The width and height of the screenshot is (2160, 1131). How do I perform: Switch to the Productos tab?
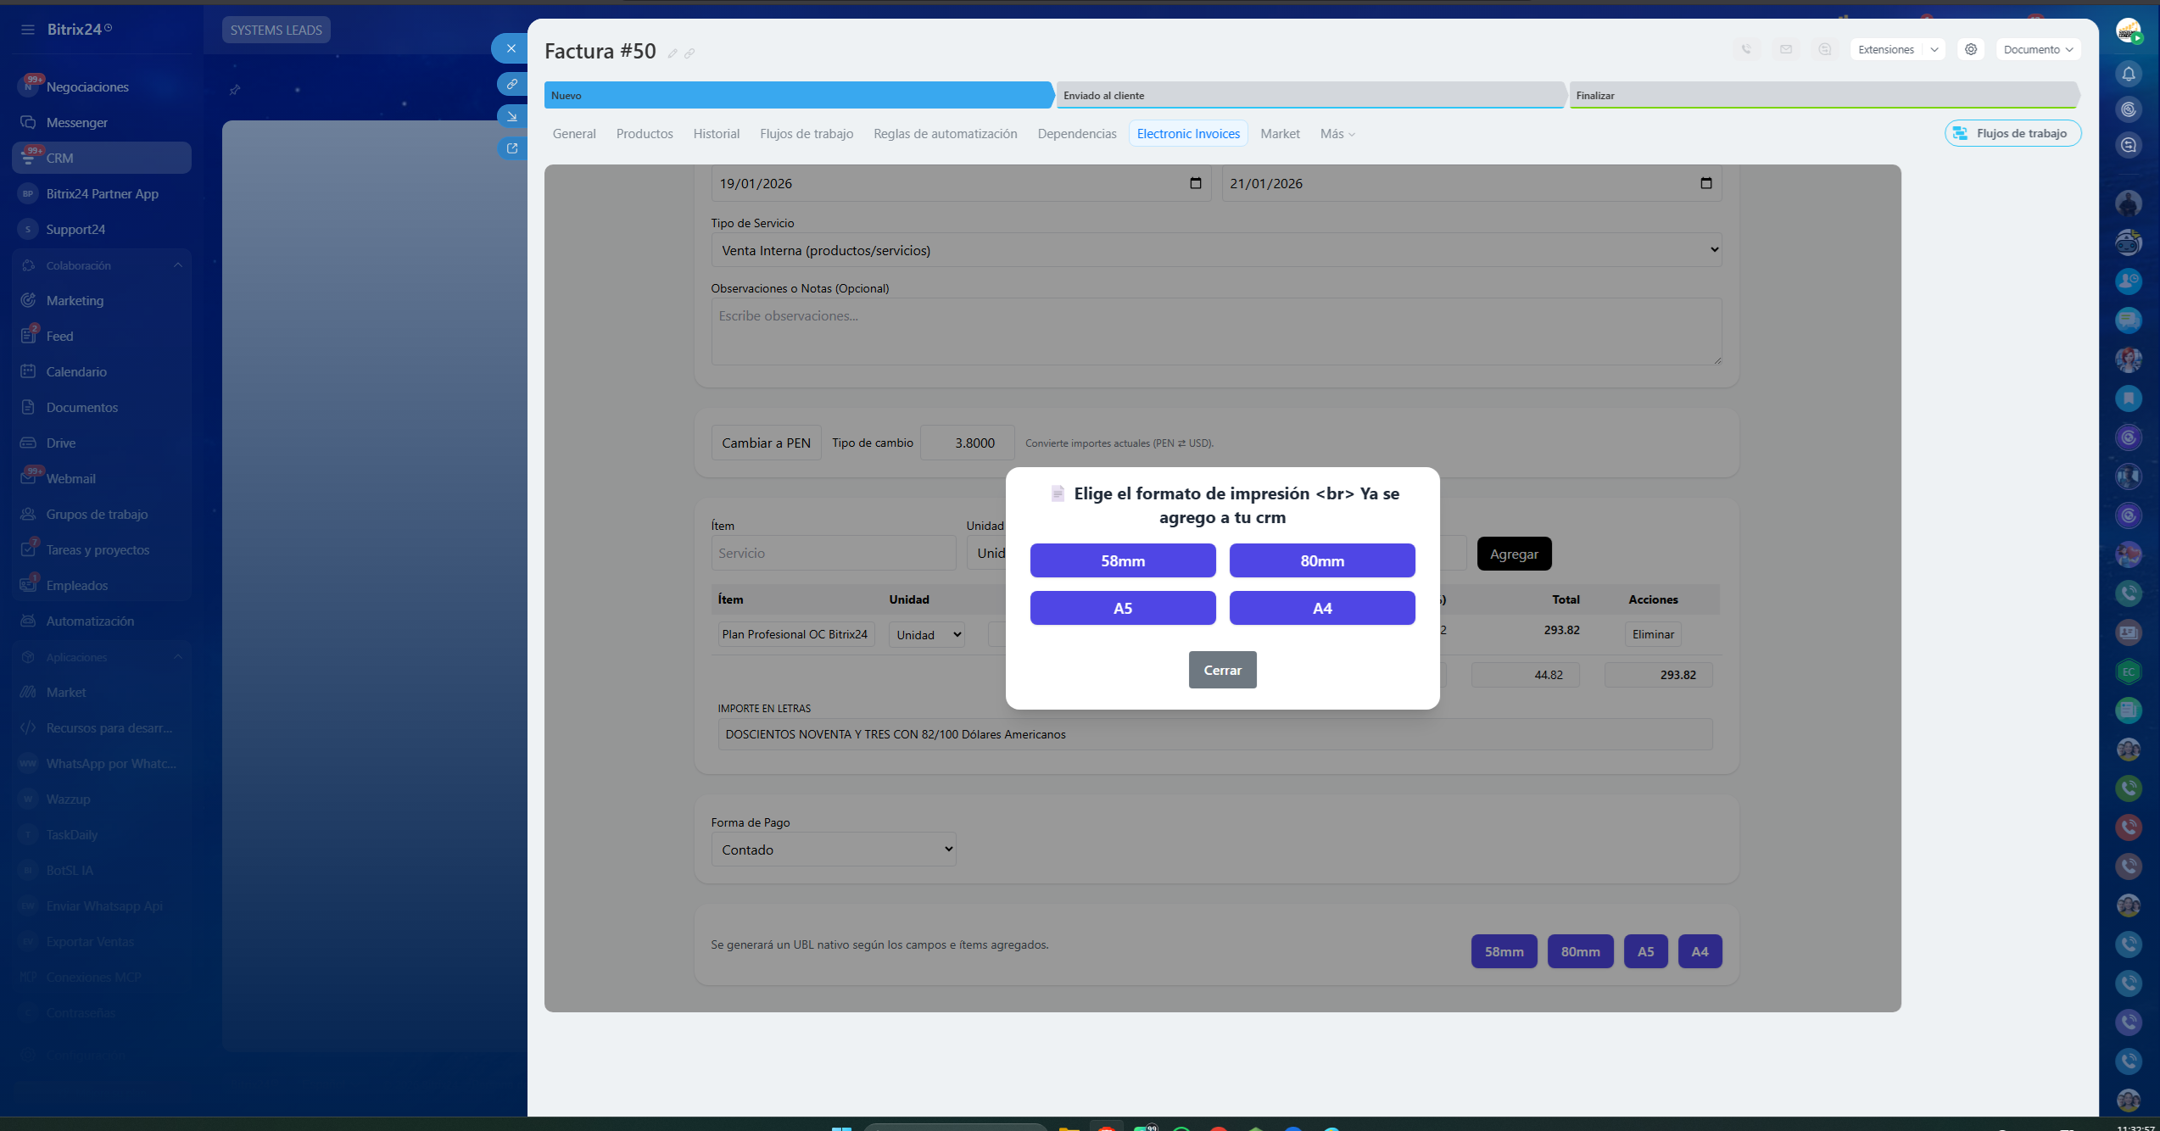click(x=645, y=134)
